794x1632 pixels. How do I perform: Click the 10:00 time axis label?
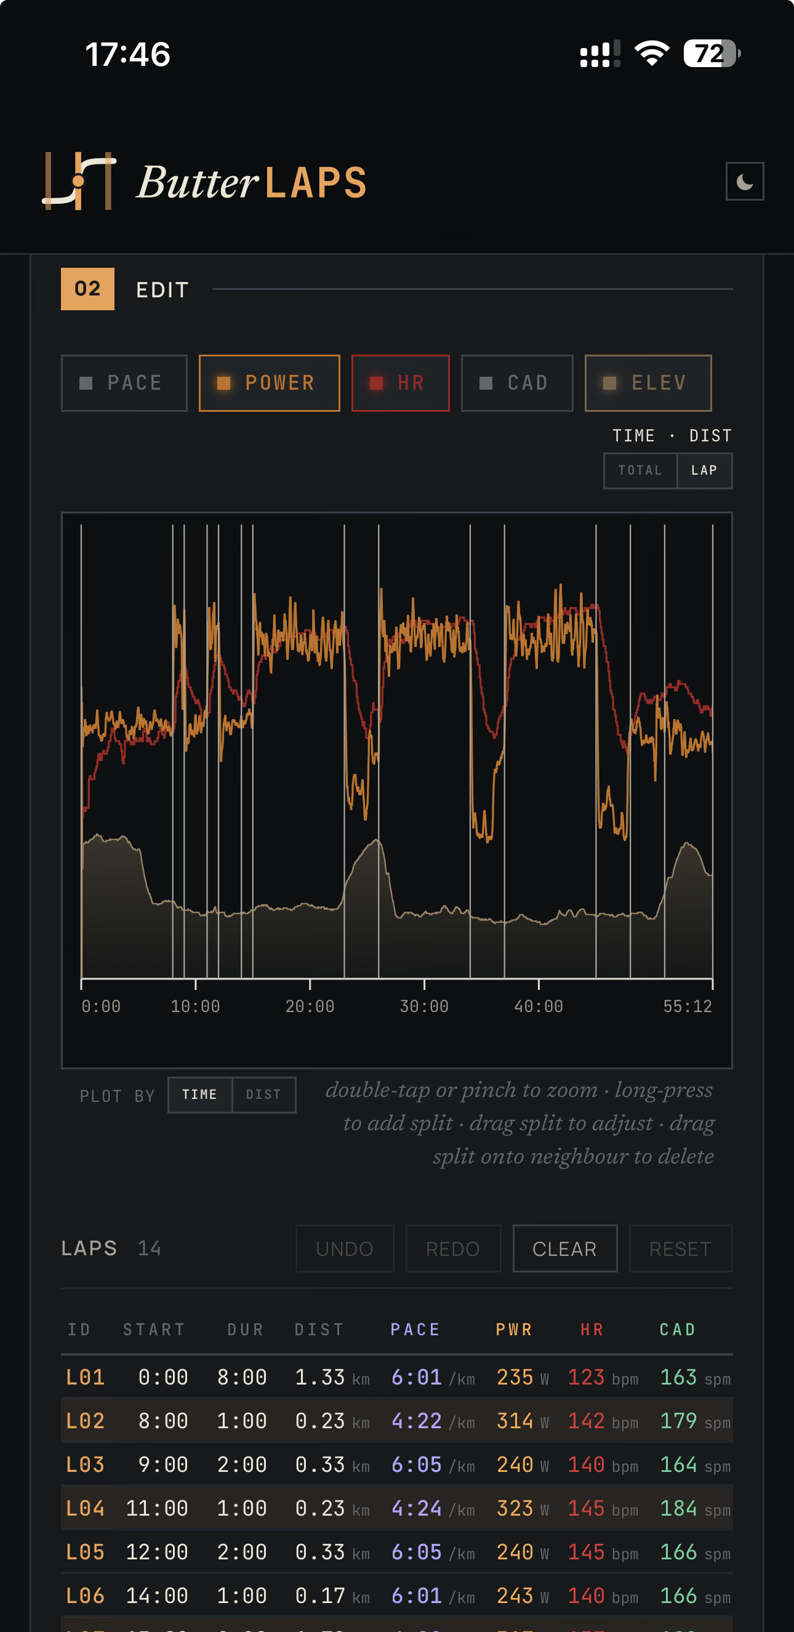195,1007
